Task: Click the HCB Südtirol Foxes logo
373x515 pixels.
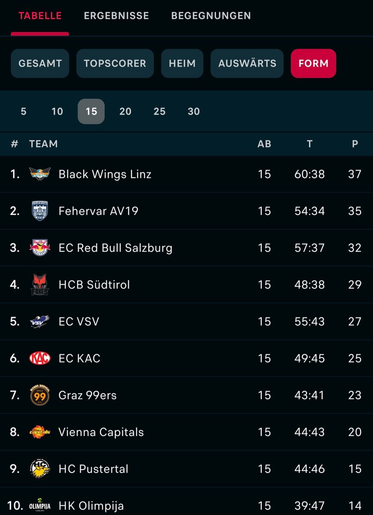Action: (x=40, y=285)
